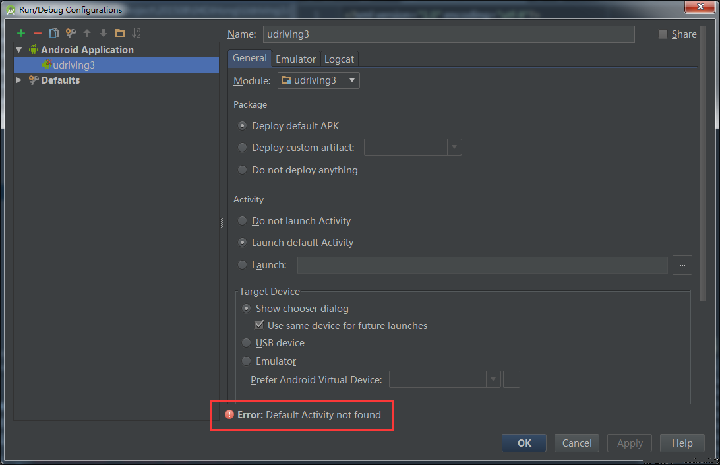Image resolution: width=720 pixels, height=465 pixels.
Task: Click the green plus add configuration icon
Action: [x=21, y=33]
